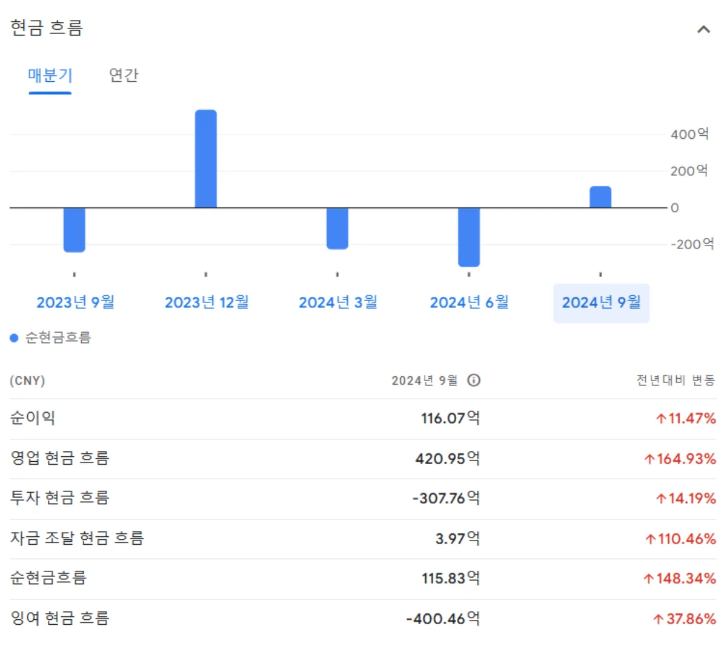Select the 잉여 현금 흐름 table row
Viewport: 727px width, 649px height.
click(363, 618)
